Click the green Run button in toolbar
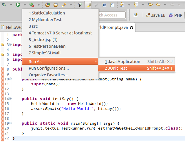The image size is (185, 142). click(x=18, y=5)
